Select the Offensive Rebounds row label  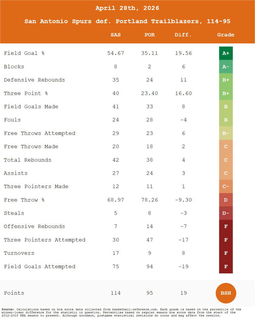(34, 226)
